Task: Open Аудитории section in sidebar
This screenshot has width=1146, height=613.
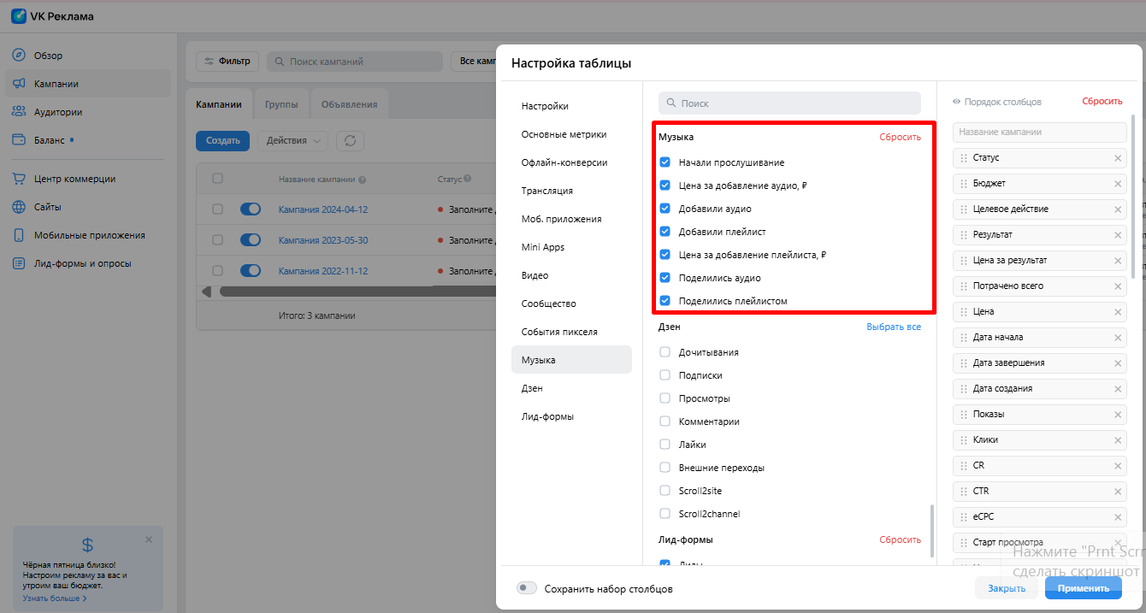Action: click(x=57, y=112)
